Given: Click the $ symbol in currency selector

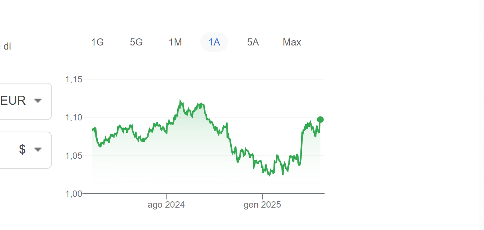Looking at the screenshot, I should click(22, 149).
